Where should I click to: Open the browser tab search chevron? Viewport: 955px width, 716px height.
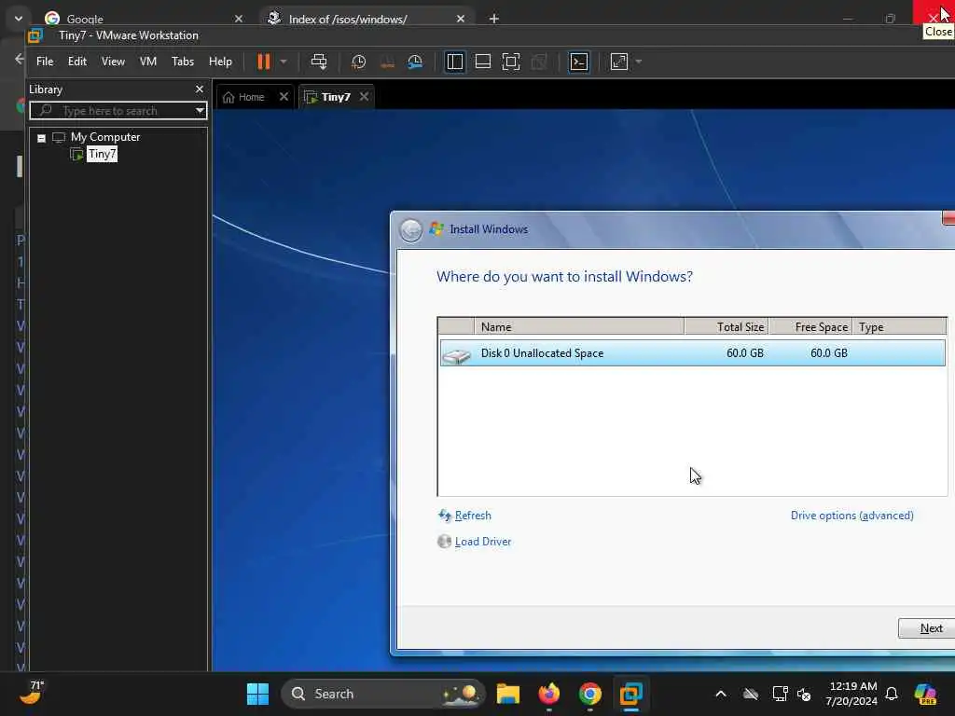(19, 19)
